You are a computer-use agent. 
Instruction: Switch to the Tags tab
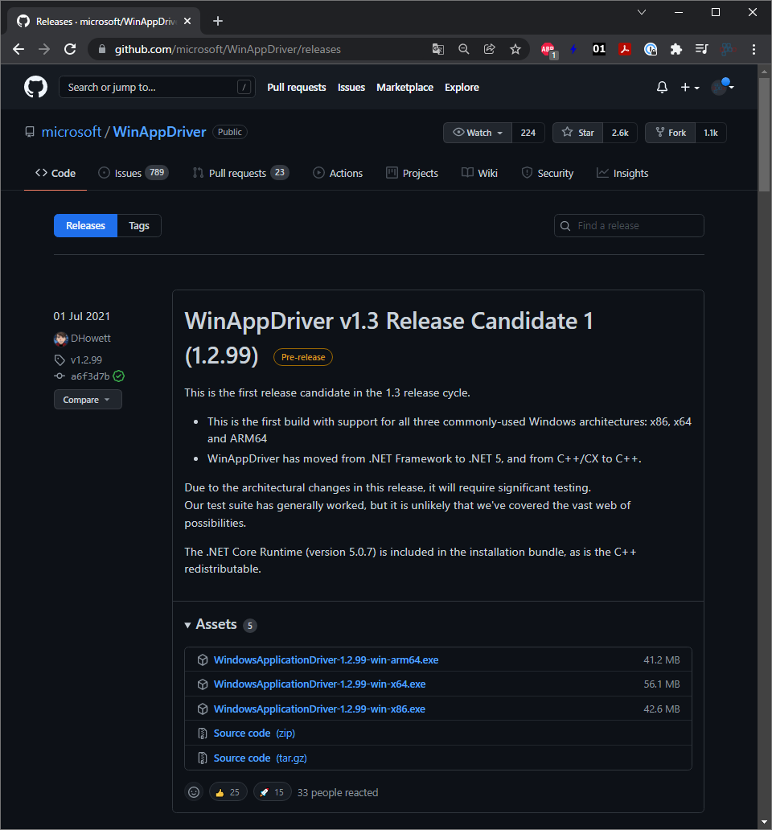pyautogui.click(x=138, y=225)
